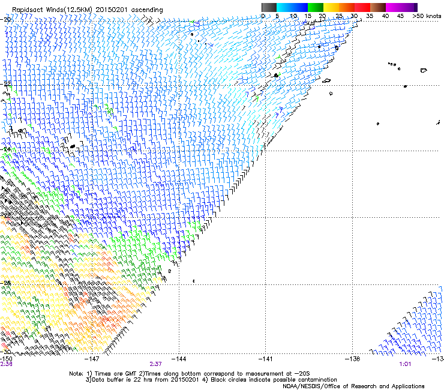
Task: Click the "-30" latitude axis label
Action: point(5,352)
